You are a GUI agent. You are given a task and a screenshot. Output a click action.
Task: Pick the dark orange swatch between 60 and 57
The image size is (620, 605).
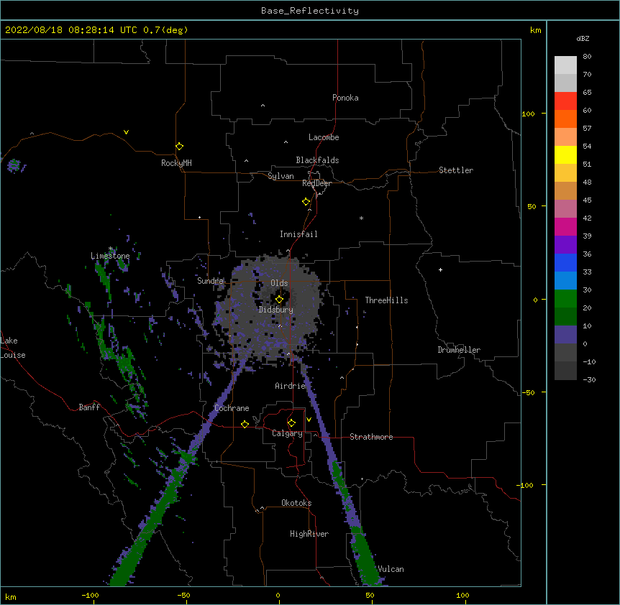(565, 119)
